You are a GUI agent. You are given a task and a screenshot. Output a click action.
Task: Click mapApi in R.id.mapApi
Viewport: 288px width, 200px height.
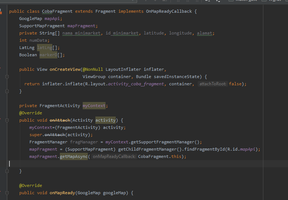[248, 149]
